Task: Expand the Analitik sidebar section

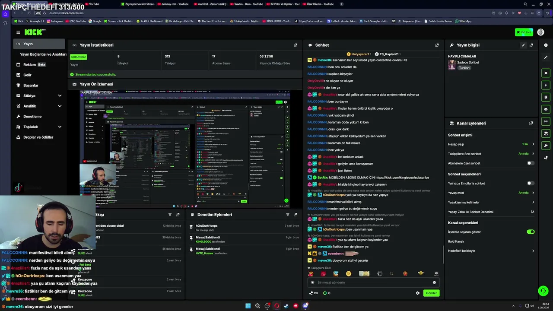Action: [60, 106]
